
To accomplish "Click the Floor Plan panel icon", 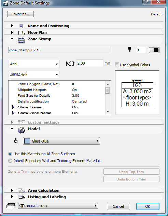I will (x=21, y=33).
